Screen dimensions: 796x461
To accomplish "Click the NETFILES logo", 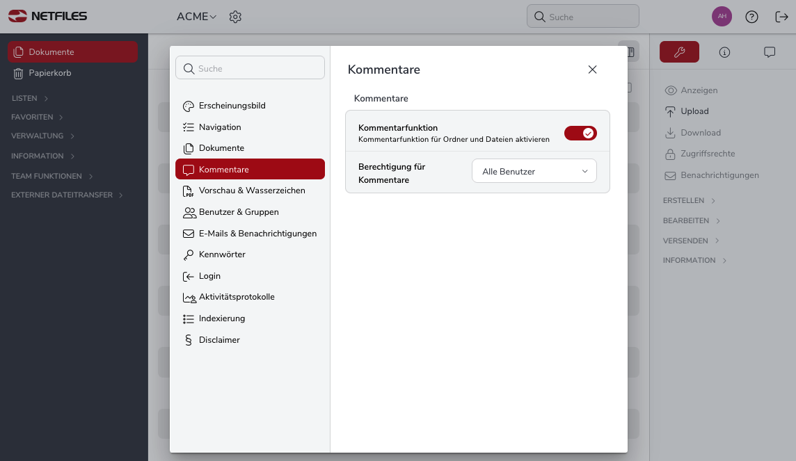I will [x=48, y=16].
